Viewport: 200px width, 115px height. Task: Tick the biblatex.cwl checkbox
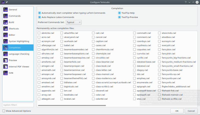coord(62,82)
